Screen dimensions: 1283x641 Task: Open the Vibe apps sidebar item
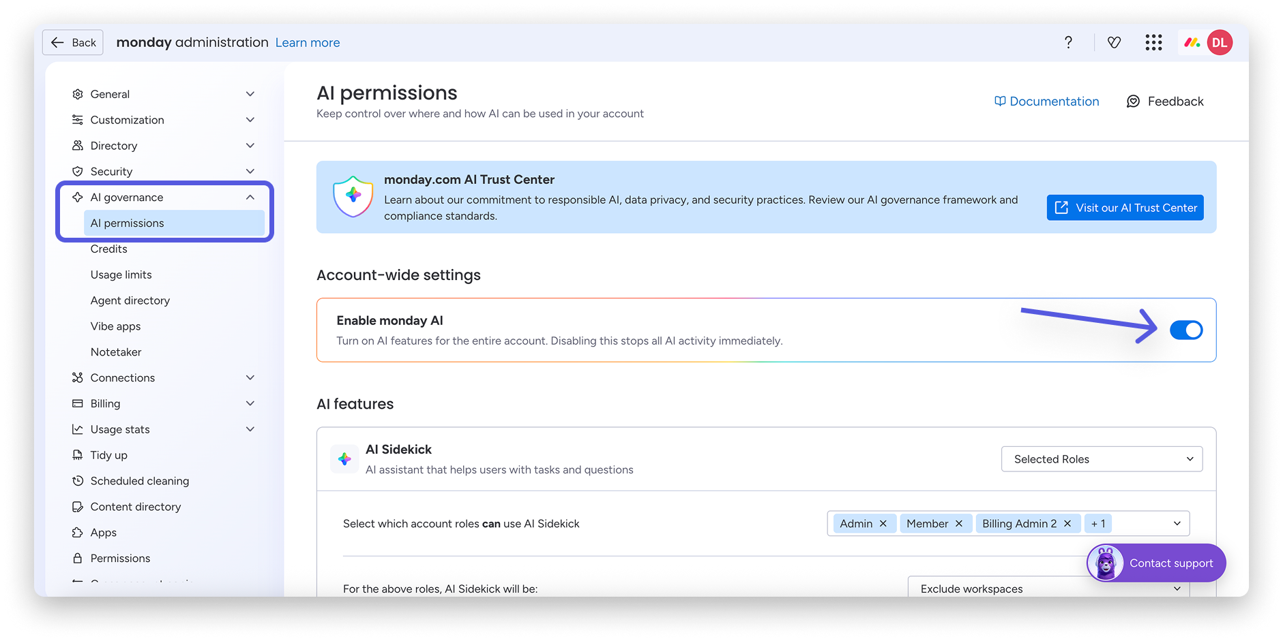116,327
